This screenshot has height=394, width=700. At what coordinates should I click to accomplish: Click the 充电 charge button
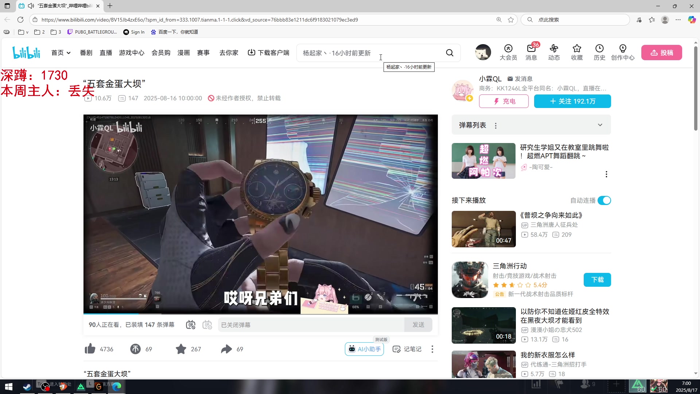tap(503, 101)
